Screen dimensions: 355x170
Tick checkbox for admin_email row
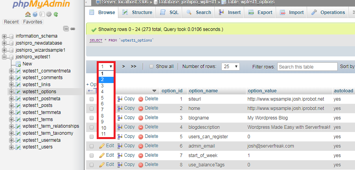(92, 146)
